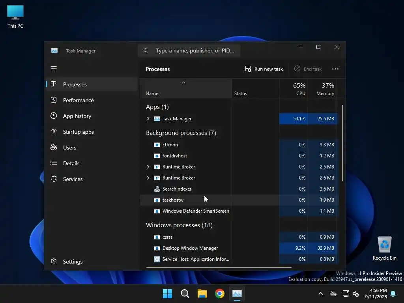Click the SearchIndexer process icon
The image size is (404, 303).
[x=157, y=189]
